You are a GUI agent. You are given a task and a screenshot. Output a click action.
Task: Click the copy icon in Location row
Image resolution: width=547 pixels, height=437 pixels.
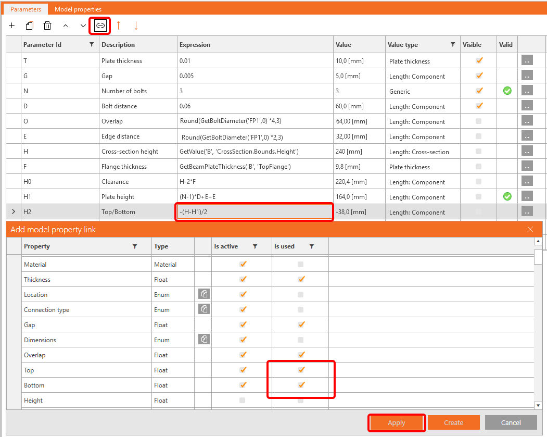point(204,294)
